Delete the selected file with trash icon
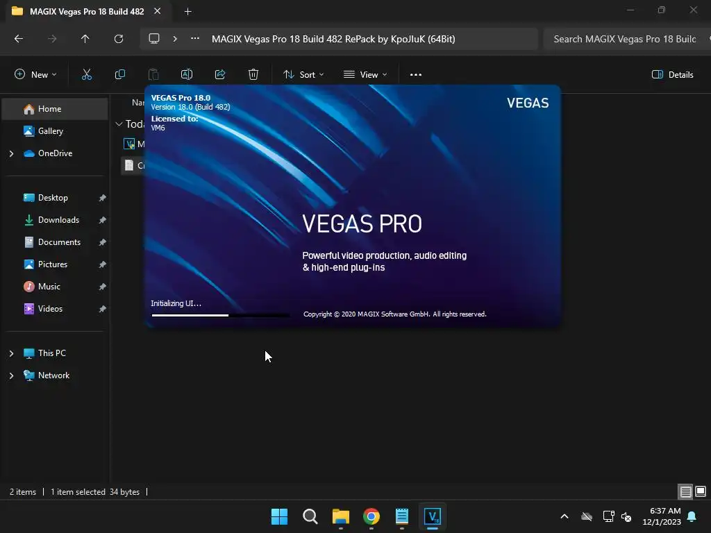Screen dimensions: 711x533 coord(253,74)
